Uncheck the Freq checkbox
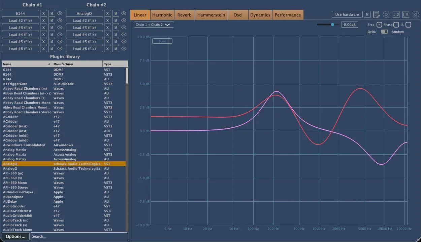This screenshot has width=421, height=242. [379, 25]
